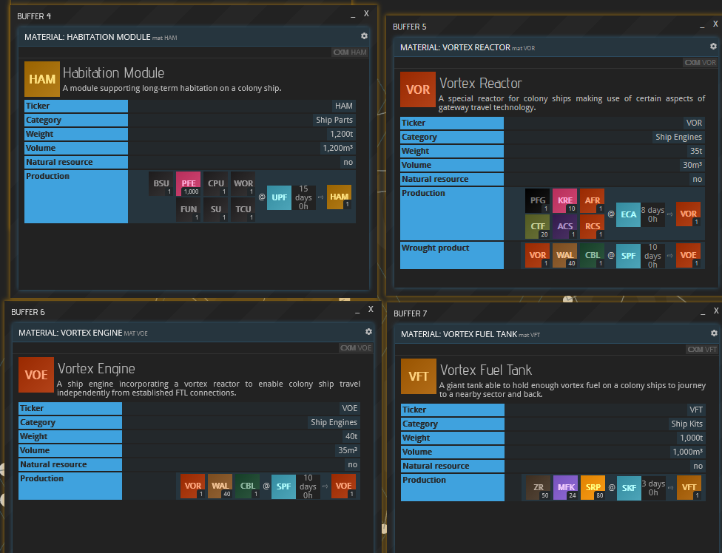The image size is (722, 553).
Task: Select the ACS ingredient icon
Action: (565, 227)
